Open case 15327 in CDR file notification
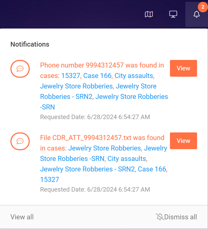This screenshot has height=229, width=208. coord(50,180)
